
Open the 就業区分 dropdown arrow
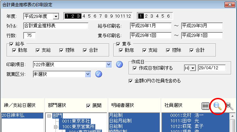coord(88,74)
